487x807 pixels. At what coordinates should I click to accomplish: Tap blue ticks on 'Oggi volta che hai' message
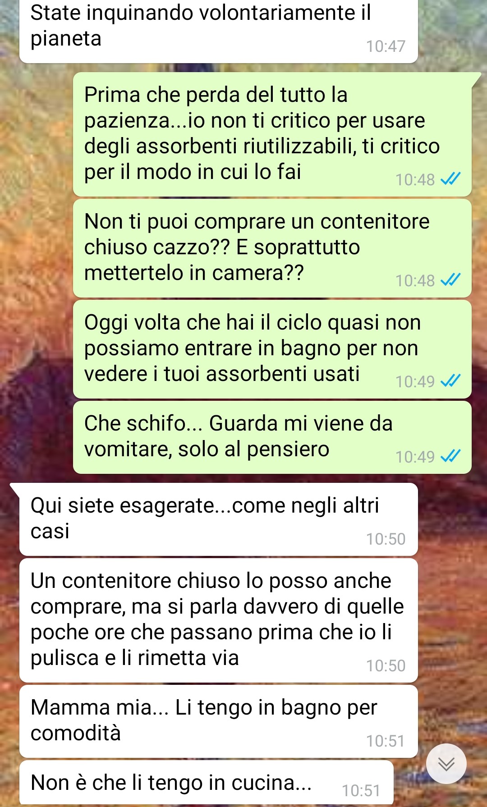(x=450, y=381)
